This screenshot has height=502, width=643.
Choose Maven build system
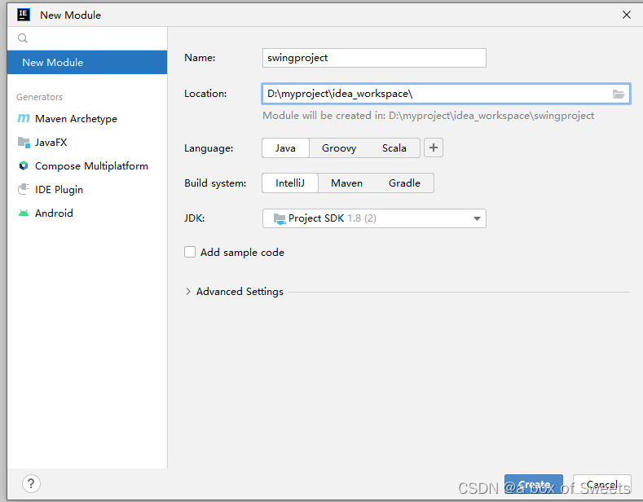[346, 183]
